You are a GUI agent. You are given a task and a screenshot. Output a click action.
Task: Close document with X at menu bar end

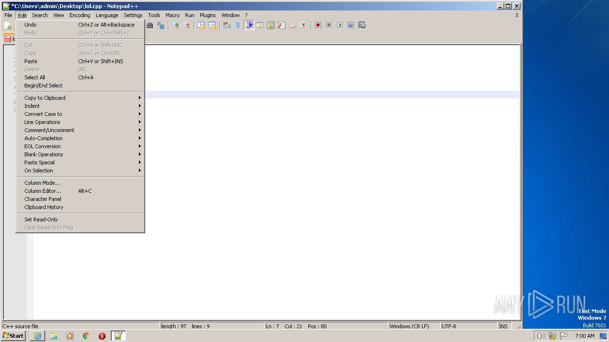(517, 15)
